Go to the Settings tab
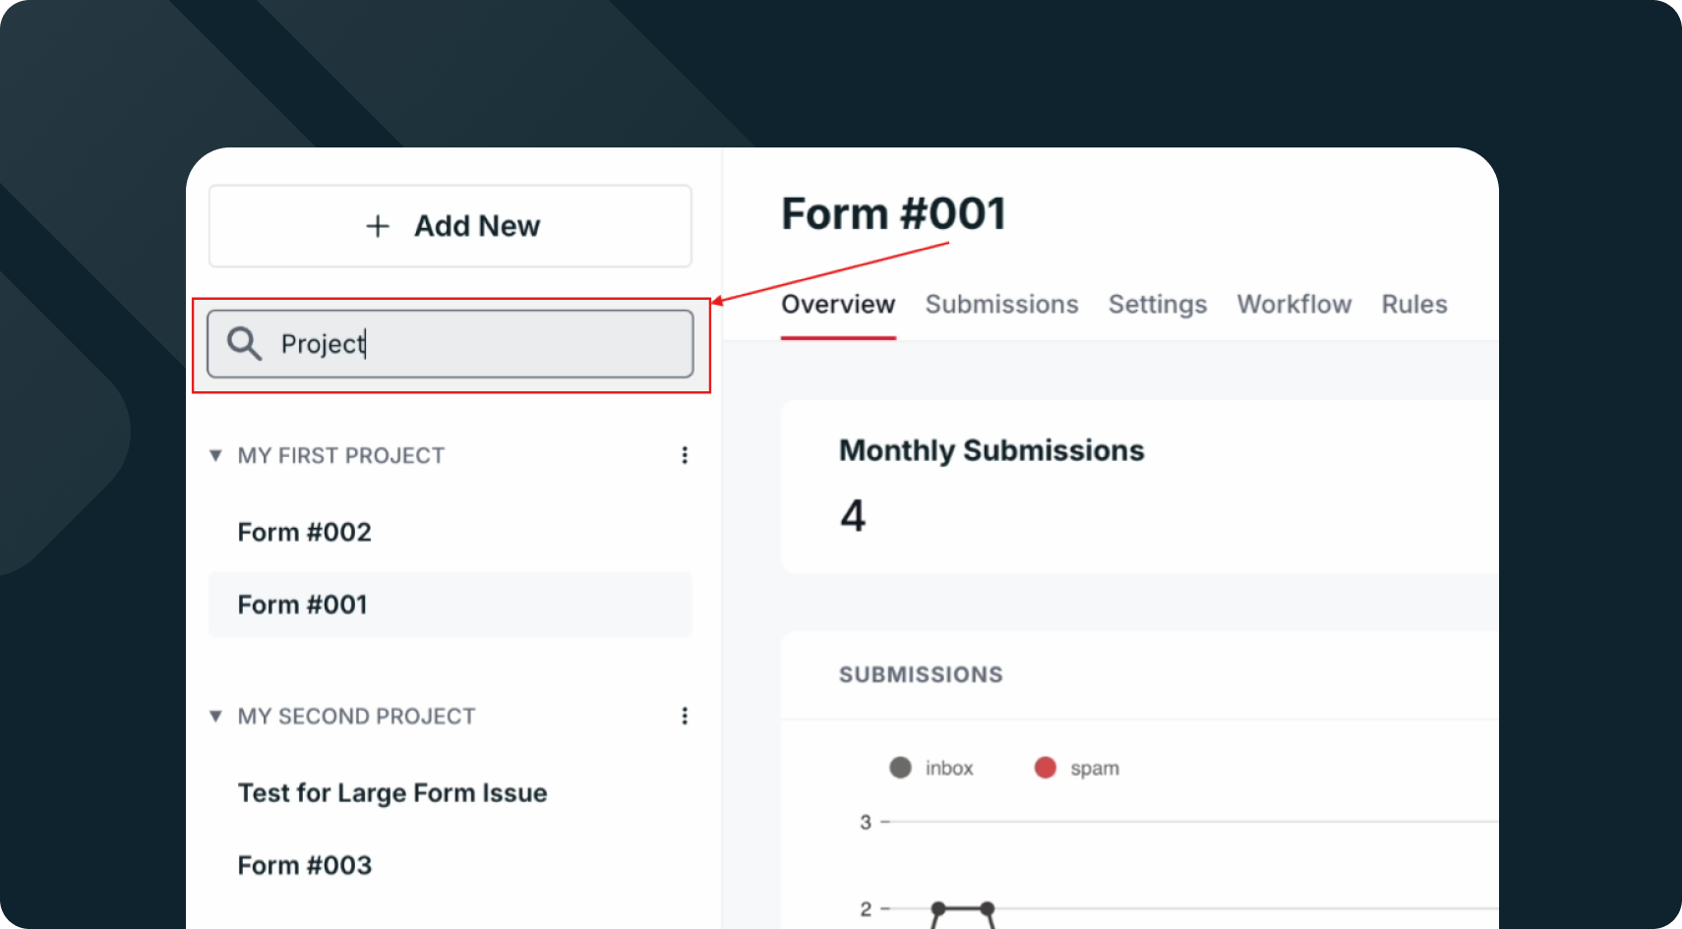1682x929 pixels. click(x=1158, y=305)
